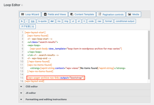Viewport: 154px width, 105px height.
Task: Click the タグを閉じる button
Action: click(x=27, y=26)
